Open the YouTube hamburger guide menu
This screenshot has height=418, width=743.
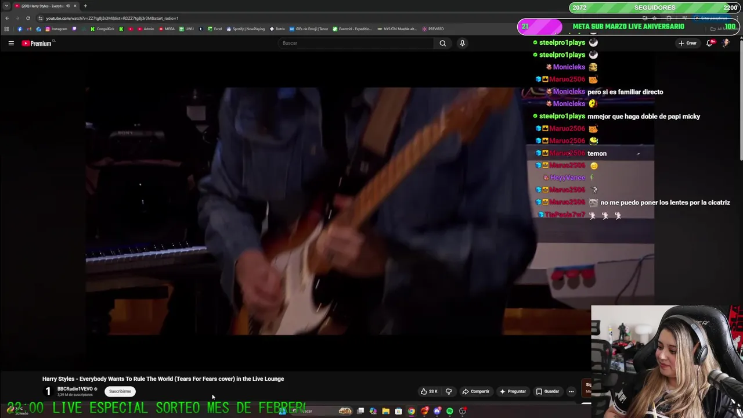coord(11,43)
